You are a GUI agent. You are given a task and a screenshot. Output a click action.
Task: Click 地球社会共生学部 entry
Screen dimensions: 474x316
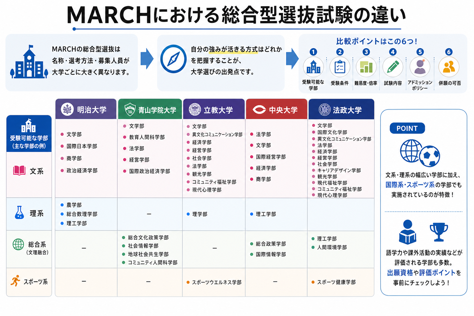click(x=148, y=254)
